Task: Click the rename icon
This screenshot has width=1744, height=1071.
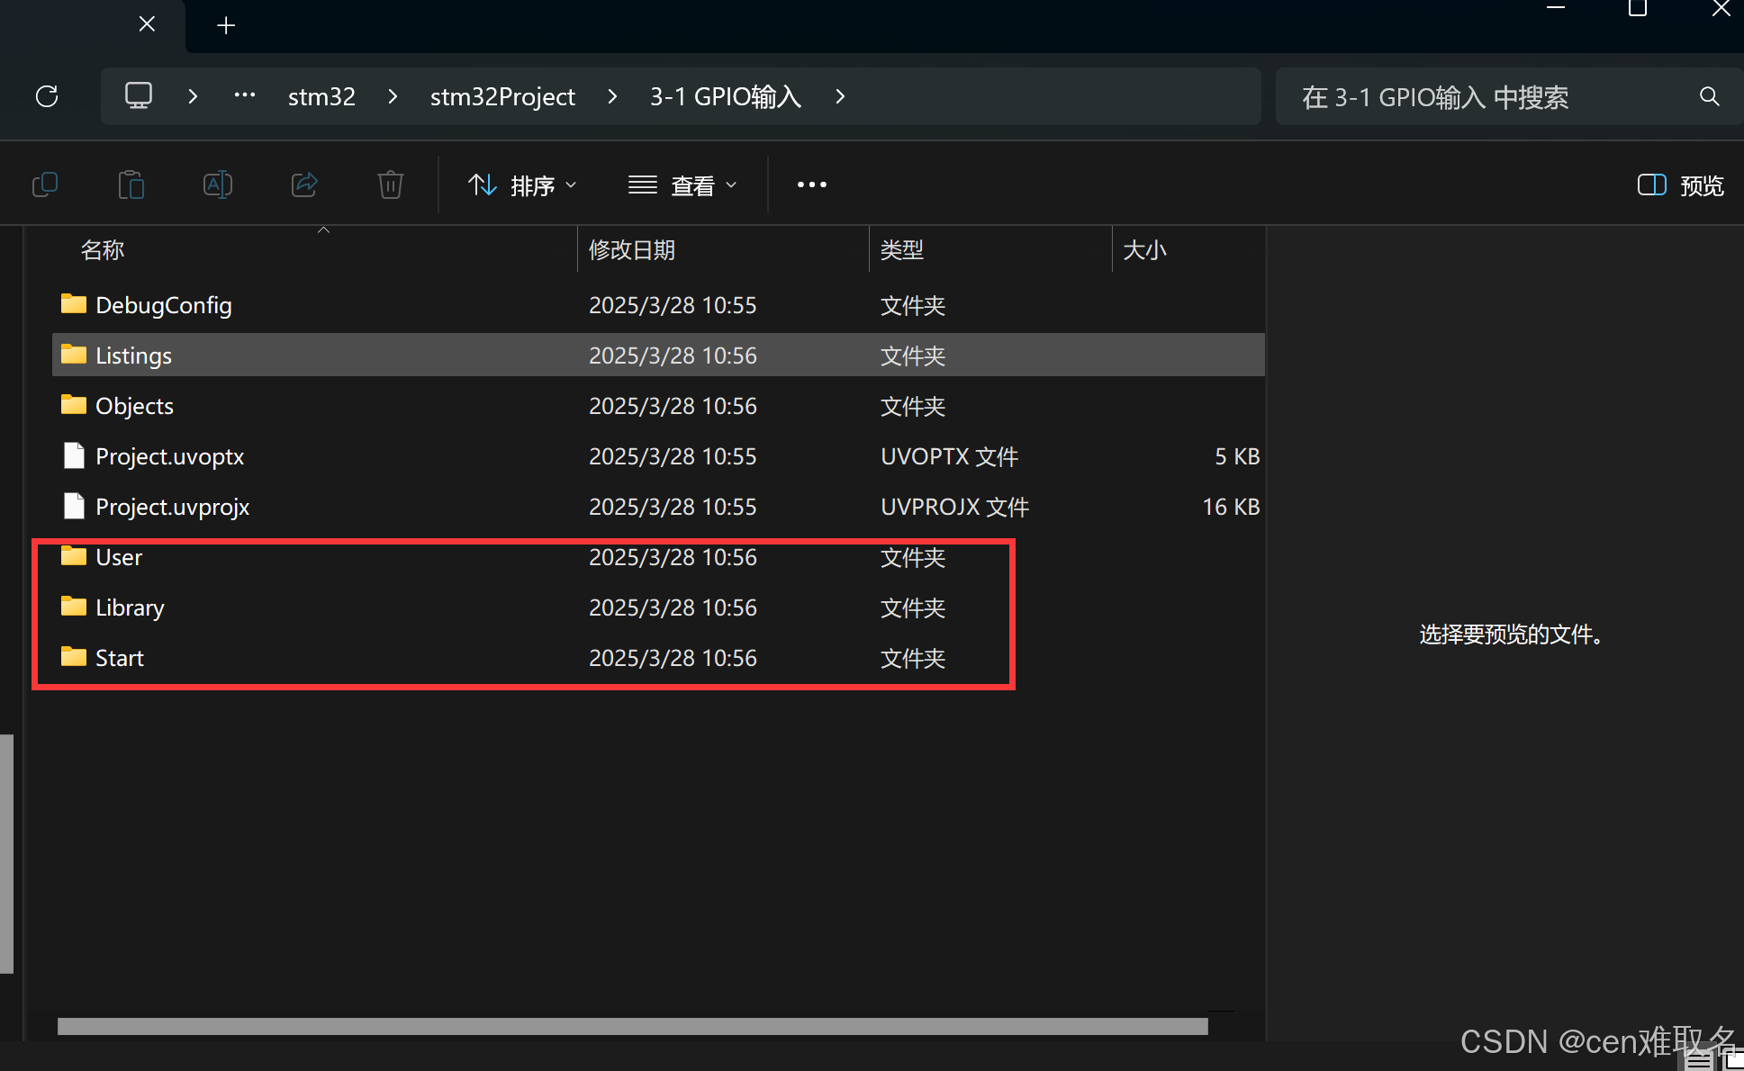Action: [218, 185]
